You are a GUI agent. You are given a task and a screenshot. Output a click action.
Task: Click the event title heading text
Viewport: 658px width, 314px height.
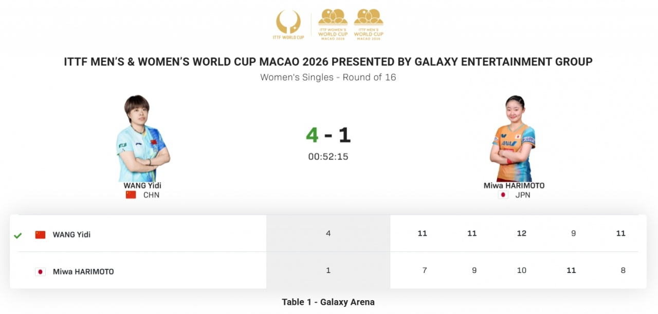(x=328, y=62)
